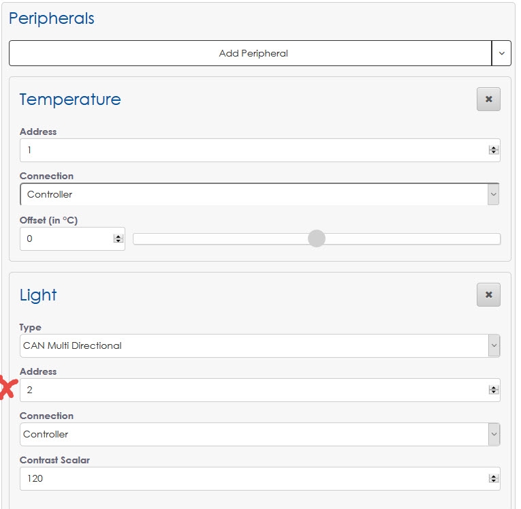The width and height of the screenshot is (521, 509).
Task: Open Temperature Connection dropdown
Action: (x=259, y=194)
